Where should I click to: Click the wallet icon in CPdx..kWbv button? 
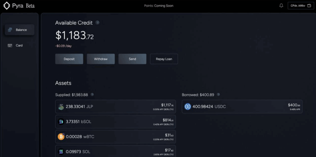pos(309,6)
